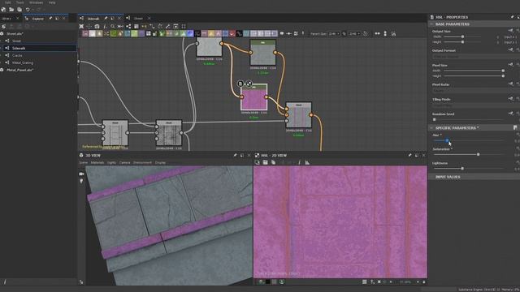Close the Street graph tab
520x292 pixels.
pos(149,19)
